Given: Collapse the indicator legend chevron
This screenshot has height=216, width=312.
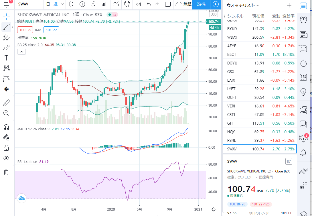Looking at the screenshot, I should click(x=21, y=52).
